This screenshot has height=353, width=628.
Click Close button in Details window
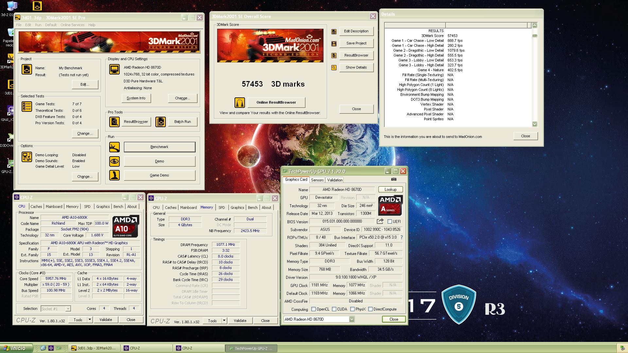526,136
